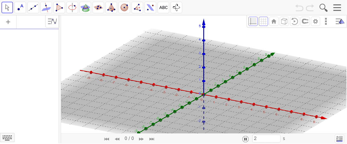Choose the Line through two points tool
This screenshot has height=144, width=347.
[x=33, y=7]
